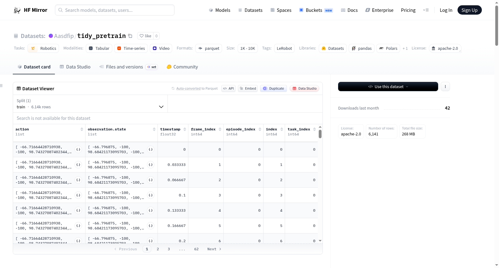
Task: Filter by Time-series modality
Action: point(131,48)
